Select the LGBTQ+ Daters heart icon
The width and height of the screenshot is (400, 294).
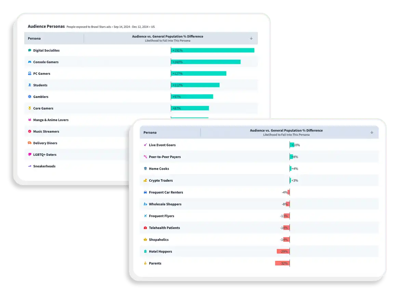tap(30, 155)
